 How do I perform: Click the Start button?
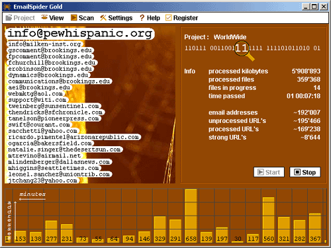pos(269,172)
